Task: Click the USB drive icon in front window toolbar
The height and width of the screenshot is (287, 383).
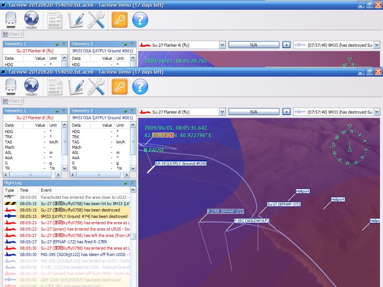Action: (11, 87)
